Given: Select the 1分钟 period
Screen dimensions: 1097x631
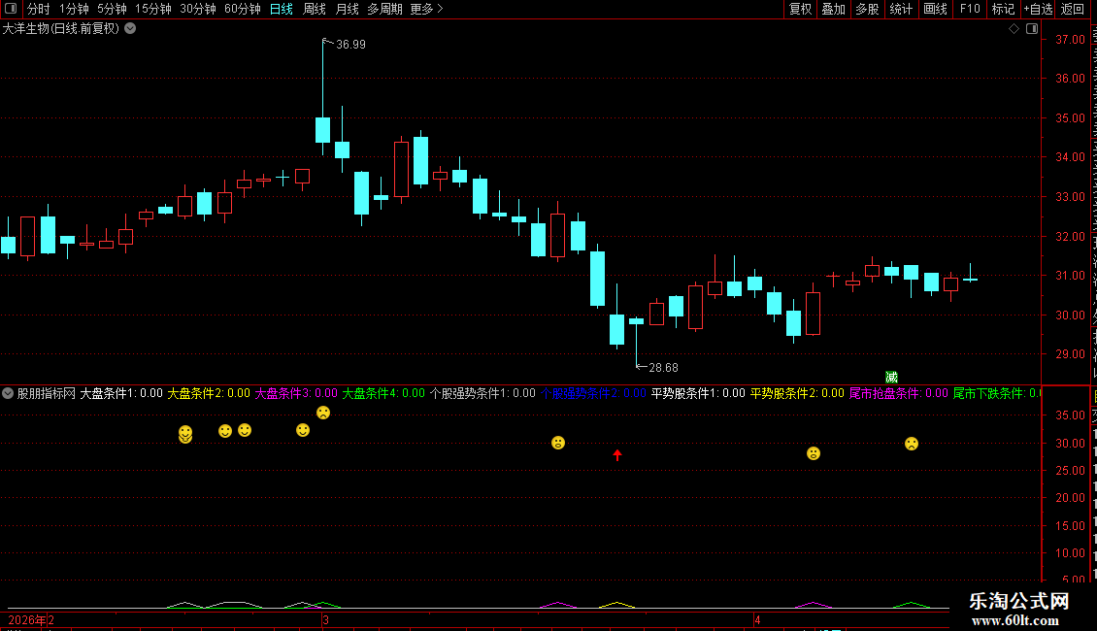Looking at the screenshot, I should point(74,9).
